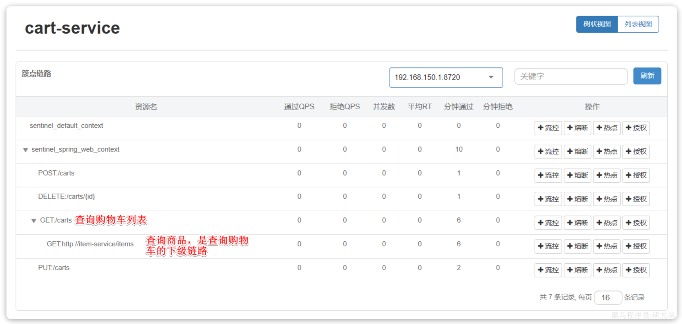This screenshot has width=682, height=324.
Task: Add authorization rule for GET:/carts
Action: (x=636, y=223)
